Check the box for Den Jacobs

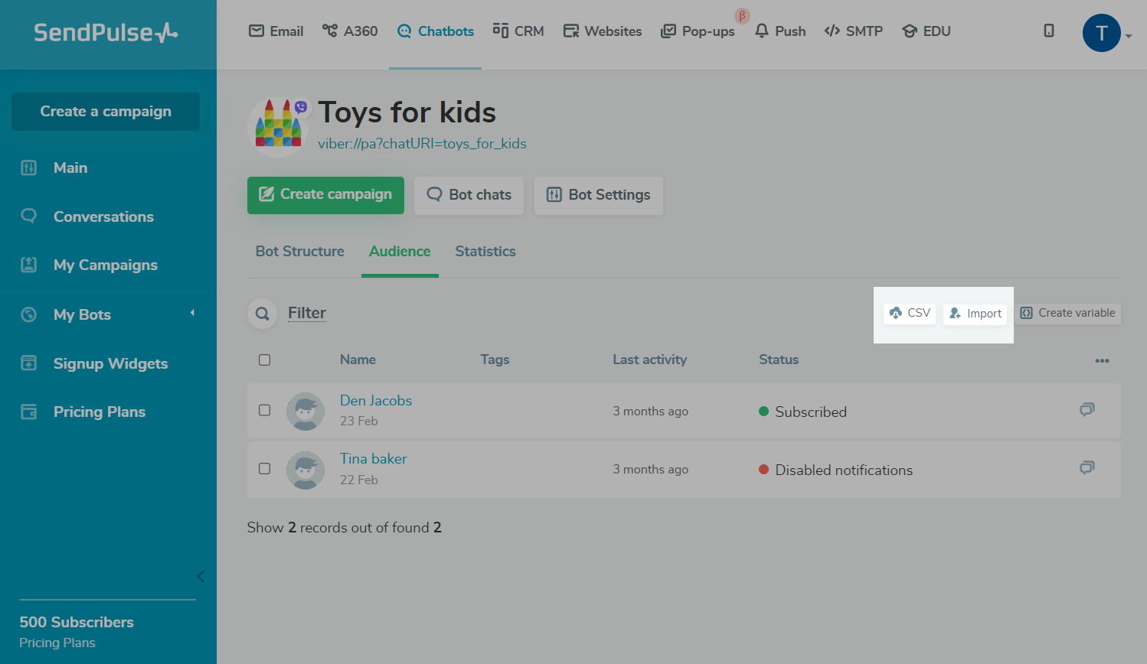point(265,410)
